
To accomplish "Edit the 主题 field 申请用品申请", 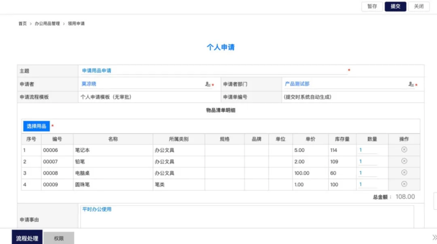I will coord(214,71).
